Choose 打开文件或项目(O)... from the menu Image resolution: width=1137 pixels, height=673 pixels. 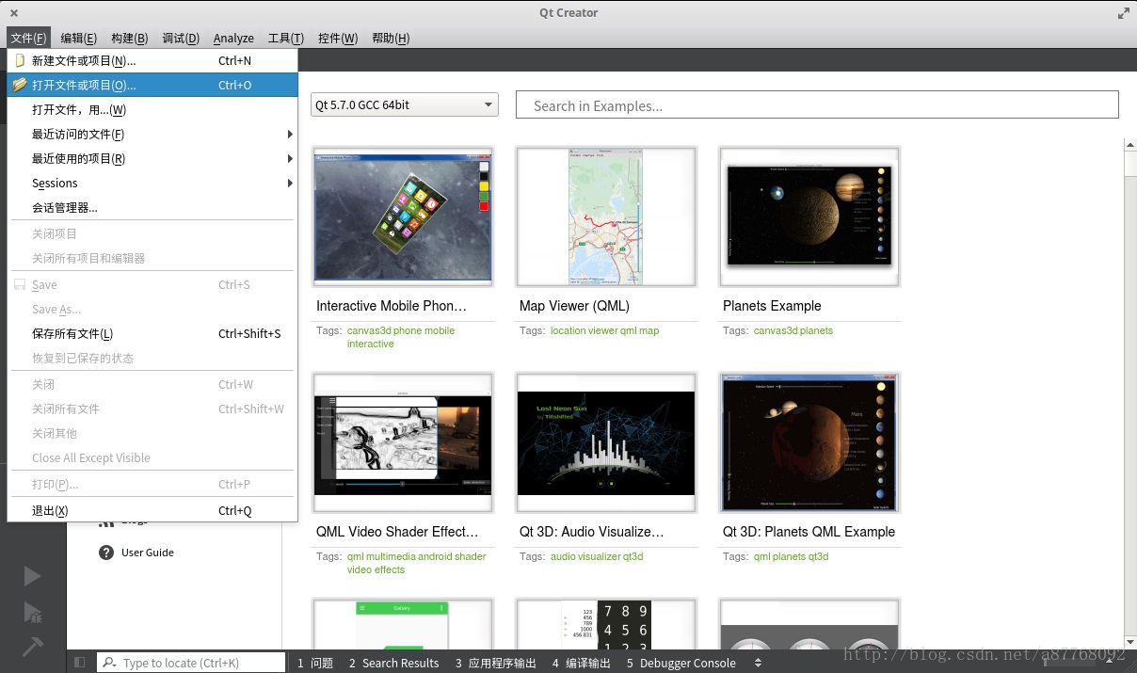[152, 85]
